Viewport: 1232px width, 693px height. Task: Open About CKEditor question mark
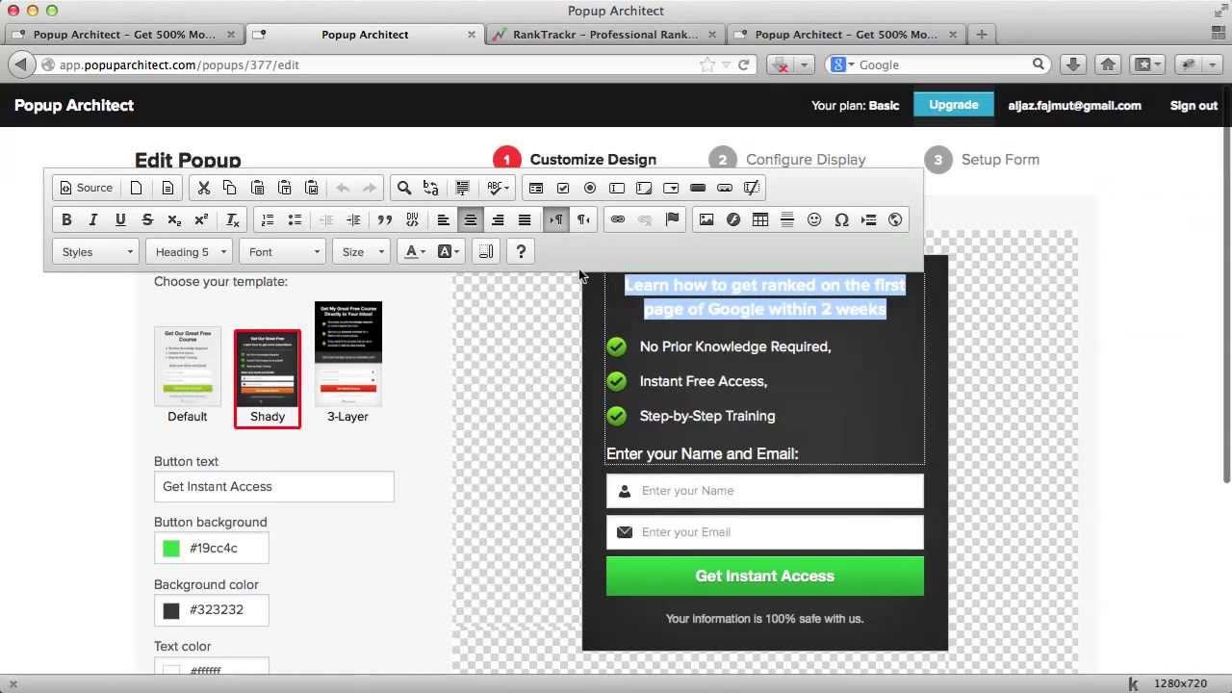coord(521,252)
